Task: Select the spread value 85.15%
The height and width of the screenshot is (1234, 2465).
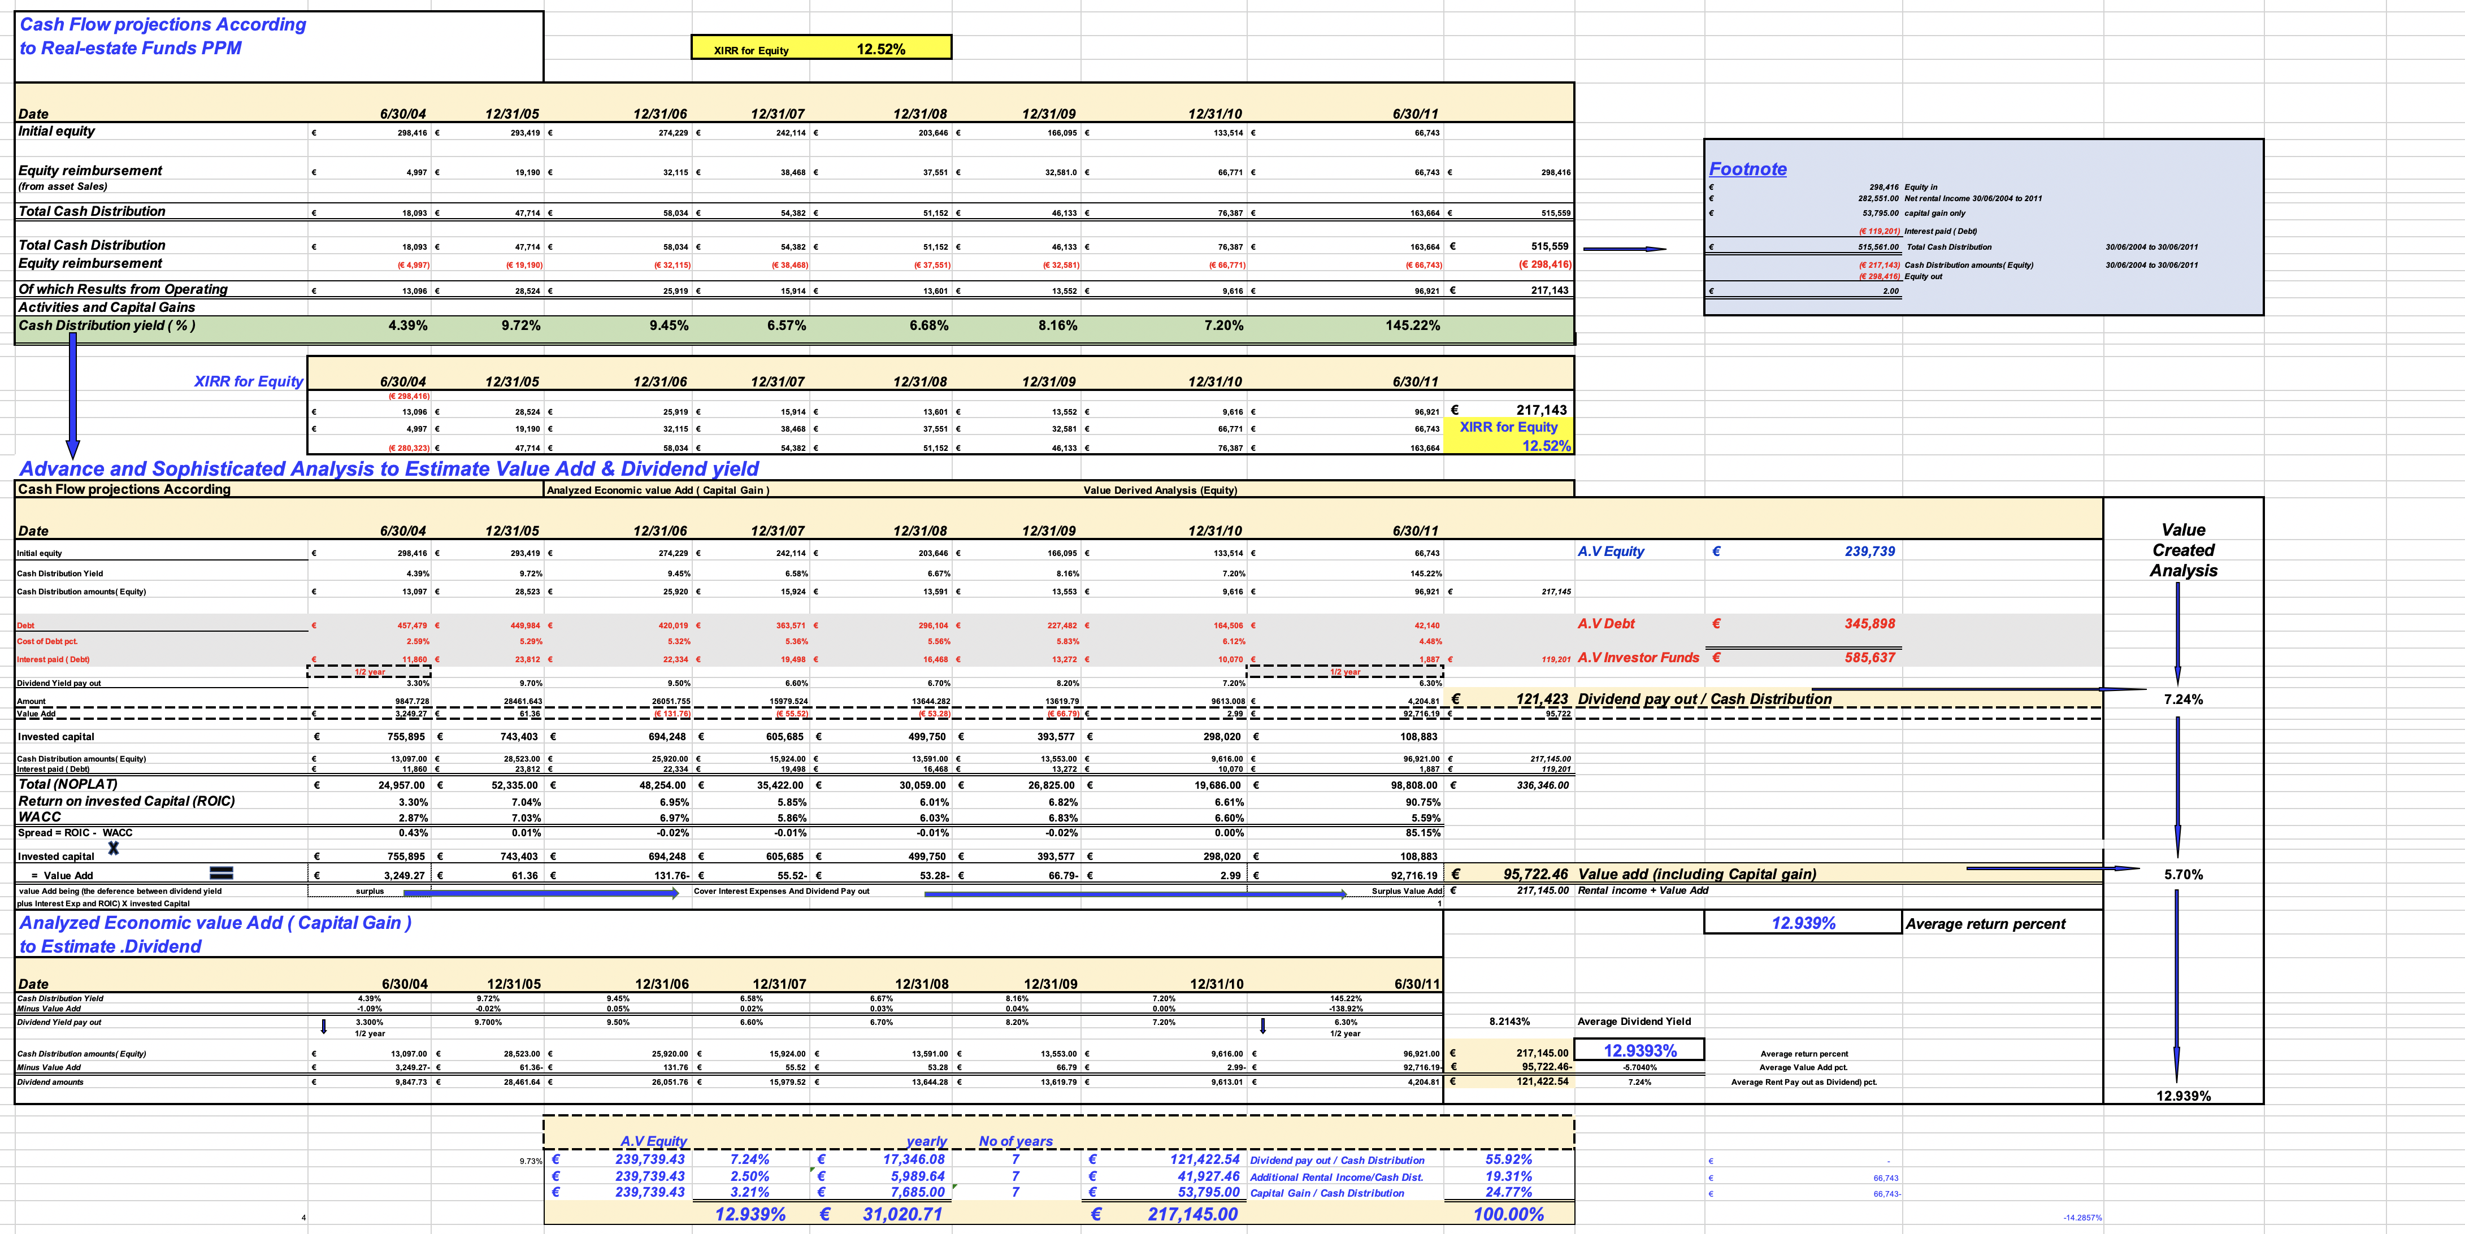Action: [x=1423, y=833]
